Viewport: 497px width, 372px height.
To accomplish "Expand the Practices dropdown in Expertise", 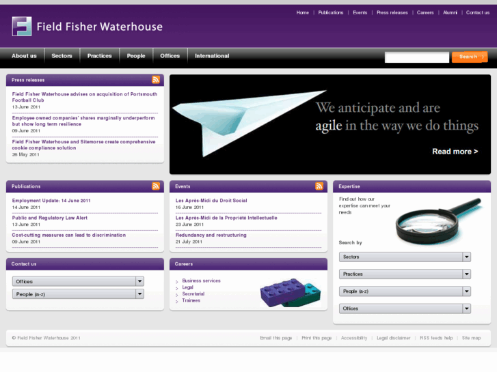I will coord(405,274).
